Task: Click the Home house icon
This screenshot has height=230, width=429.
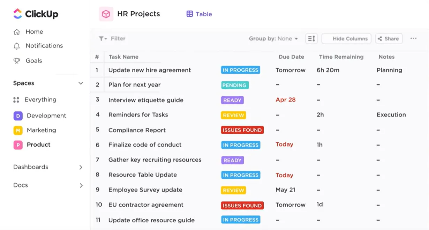Action: coord(16,32)
